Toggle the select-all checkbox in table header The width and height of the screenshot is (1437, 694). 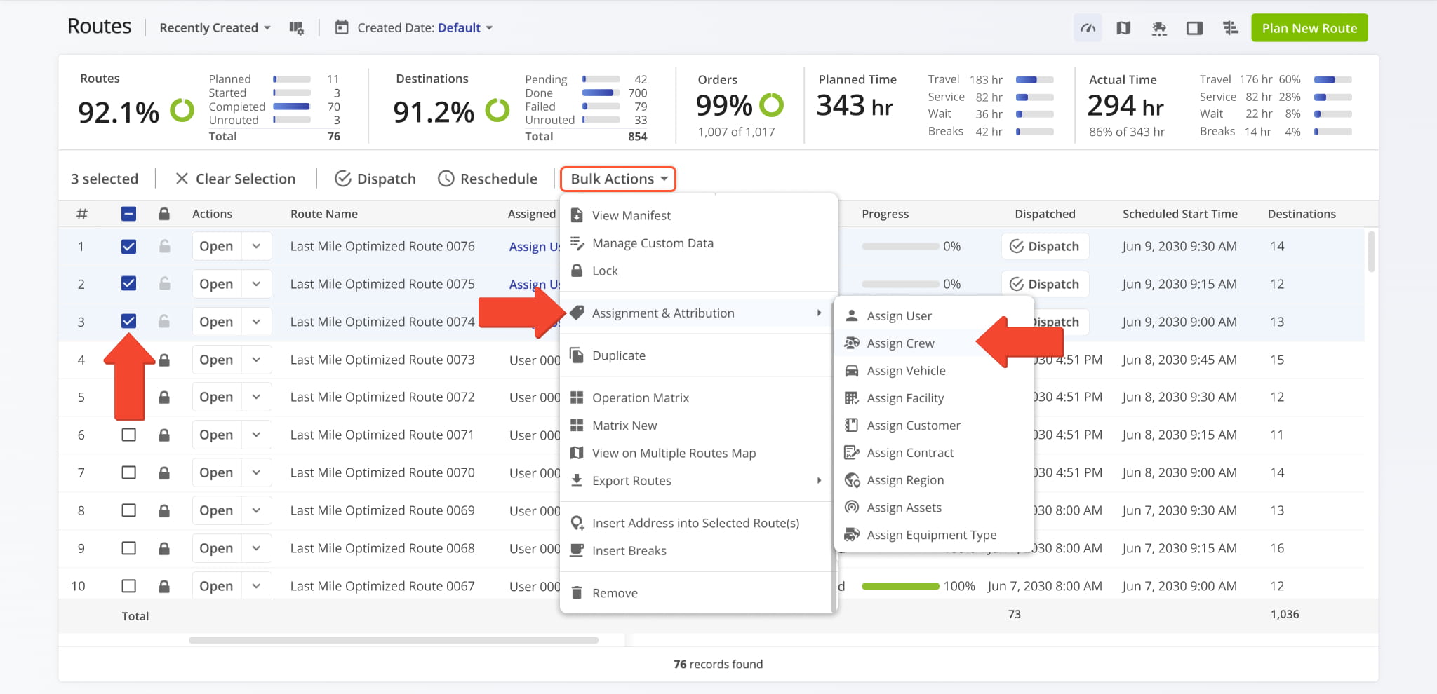click(128, 214)
